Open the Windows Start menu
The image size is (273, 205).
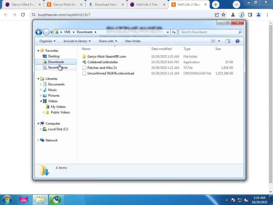point(7,200)
